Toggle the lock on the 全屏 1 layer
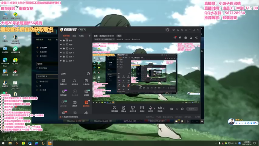 64,61
